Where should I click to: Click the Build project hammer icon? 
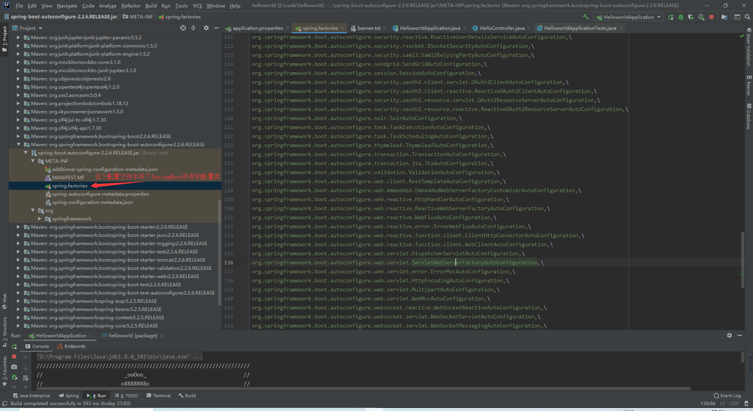(x=586, y=17)
